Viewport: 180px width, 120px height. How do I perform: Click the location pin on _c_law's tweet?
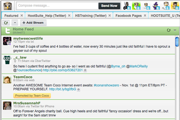tap(15, 61)
